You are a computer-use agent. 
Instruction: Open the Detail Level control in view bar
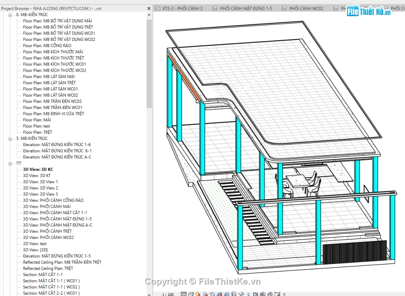click(184, 294)
